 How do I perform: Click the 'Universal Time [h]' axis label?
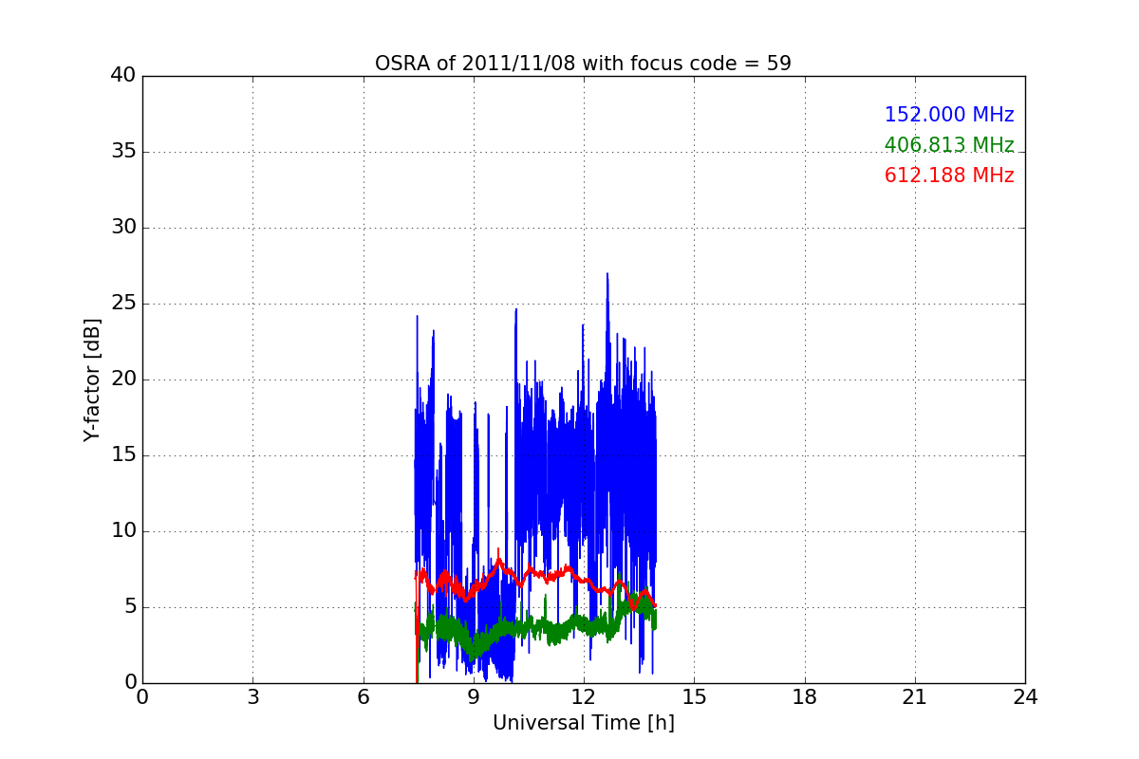(x=583, y=723)
